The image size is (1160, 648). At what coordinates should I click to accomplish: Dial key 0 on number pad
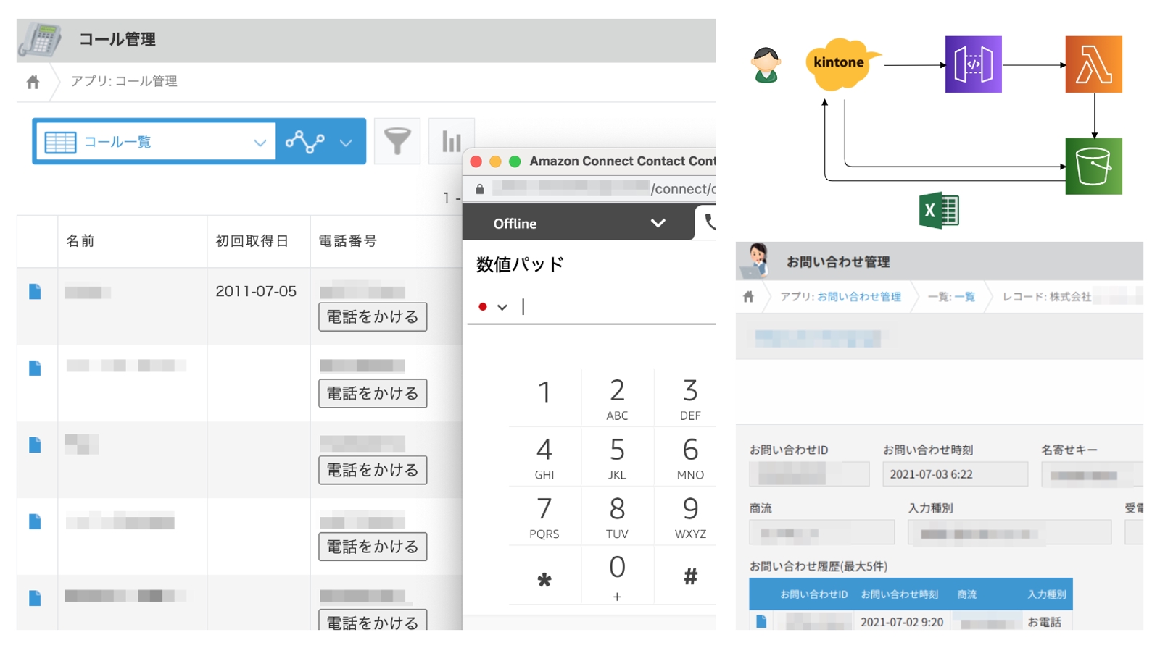click(617, 575)
